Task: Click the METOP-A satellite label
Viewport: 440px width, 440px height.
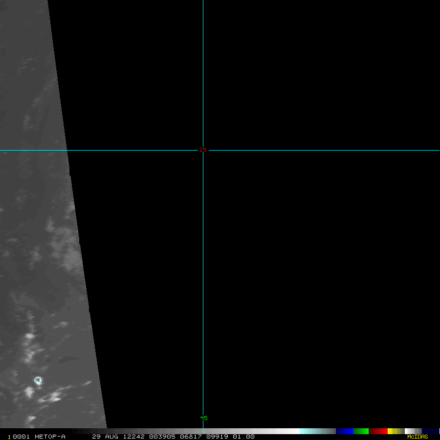Action: tap(49, 437)
